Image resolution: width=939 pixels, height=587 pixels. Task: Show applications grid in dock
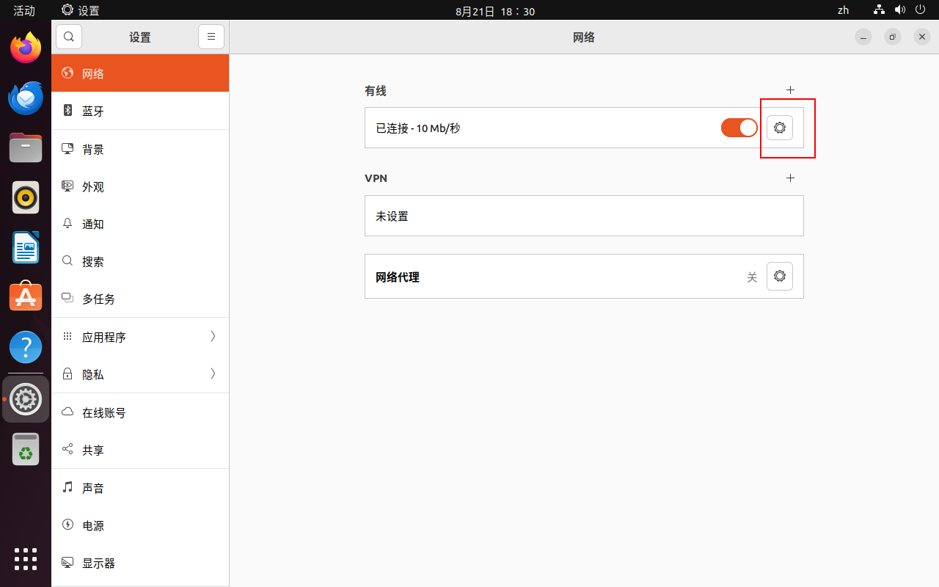click(x=26, y=558)
